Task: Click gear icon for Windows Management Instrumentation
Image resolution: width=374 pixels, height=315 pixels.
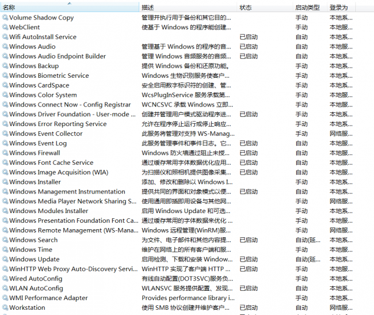Action: point(5,191)
